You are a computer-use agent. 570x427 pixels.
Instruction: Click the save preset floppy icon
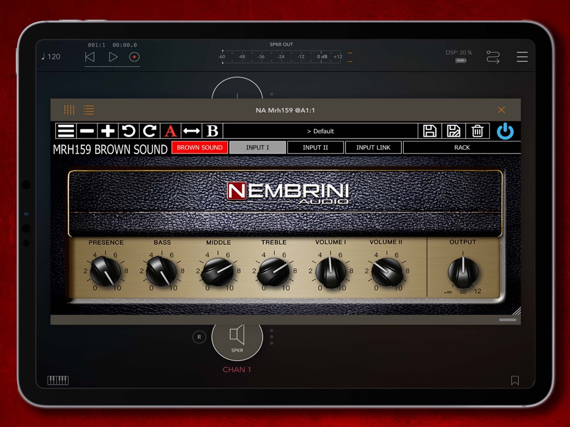(x=430, y=131)
